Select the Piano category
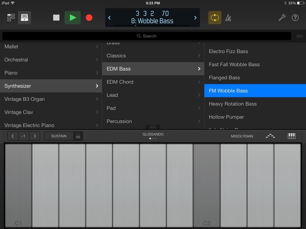 pyautogui.click(x=51, y=73)
